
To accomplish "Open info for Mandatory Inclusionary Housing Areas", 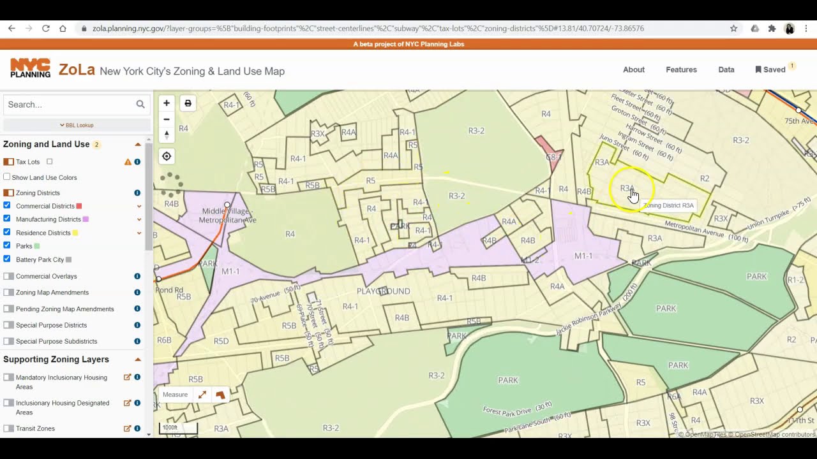I will (x=137, y=377).
